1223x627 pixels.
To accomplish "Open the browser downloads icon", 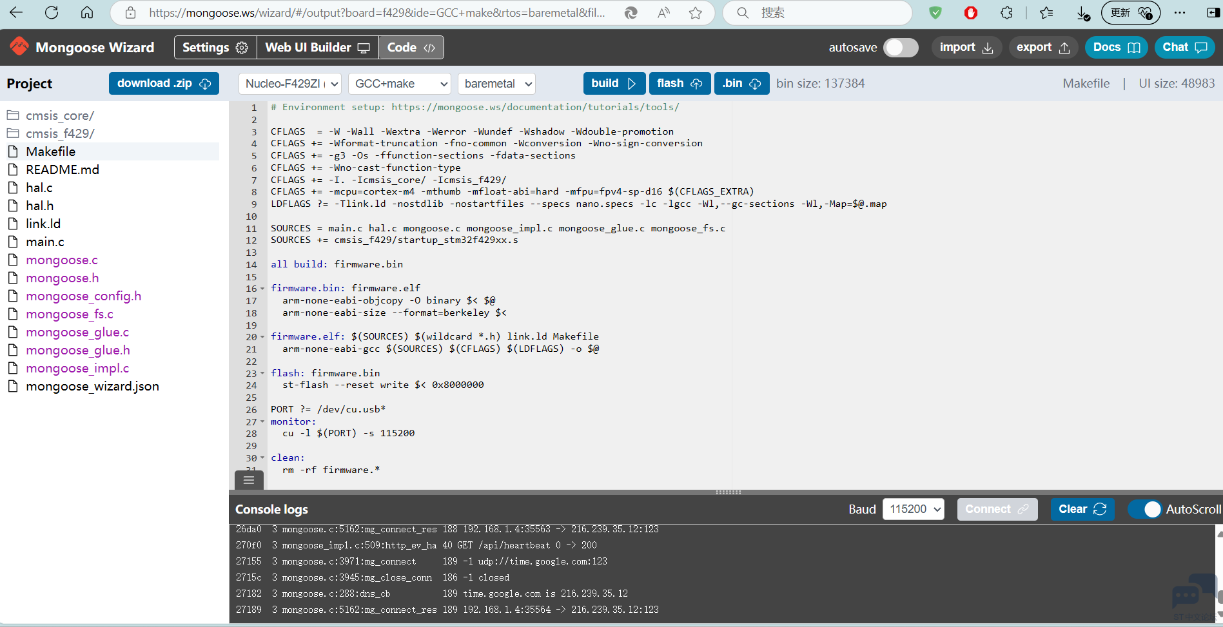I will tap(1083, 13).
